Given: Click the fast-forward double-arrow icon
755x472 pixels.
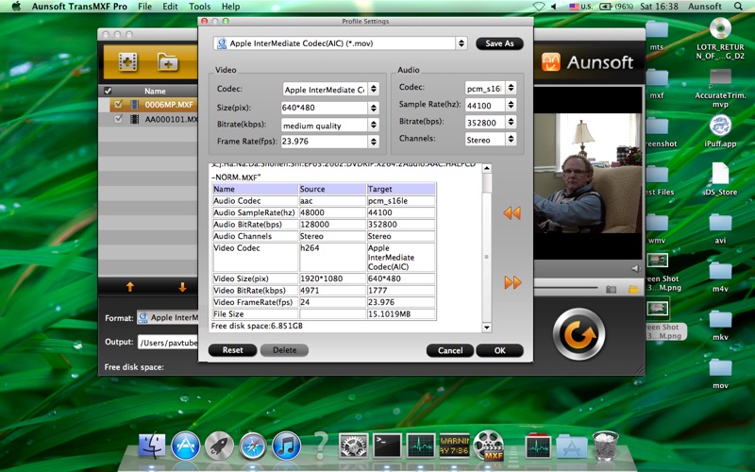Looking at the screenshot, I should (x=512, y=282).
